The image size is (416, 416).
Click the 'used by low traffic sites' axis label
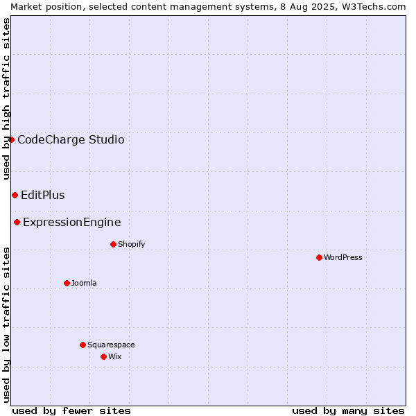click(x=6, y=325)
